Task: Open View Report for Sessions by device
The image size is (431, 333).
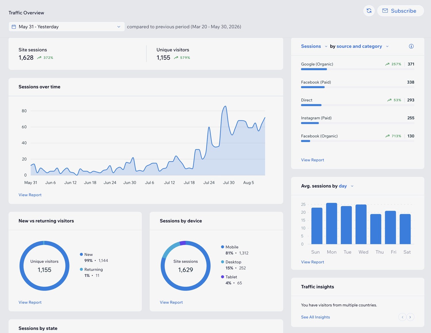Action: [171, 302]
